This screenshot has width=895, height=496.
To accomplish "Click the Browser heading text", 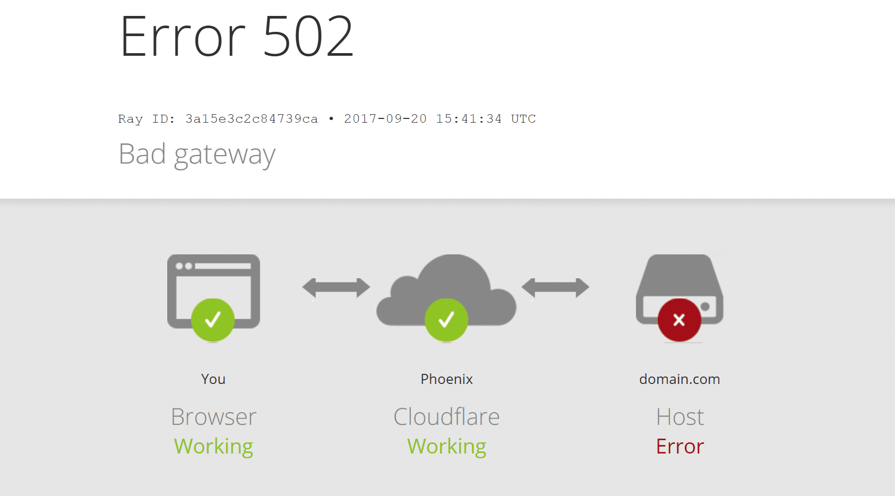I will [x=213, y=417].
